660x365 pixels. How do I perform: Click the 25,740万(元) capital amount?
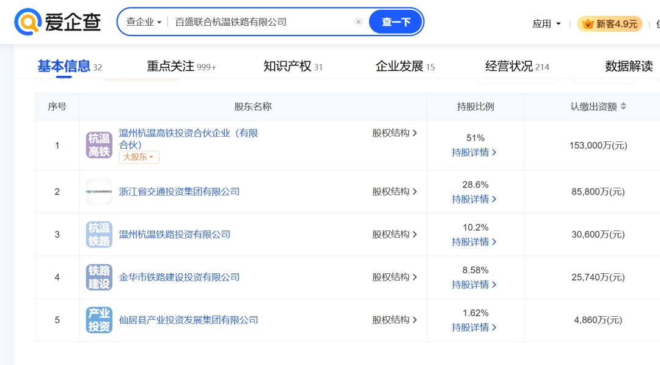coord(598,278)
